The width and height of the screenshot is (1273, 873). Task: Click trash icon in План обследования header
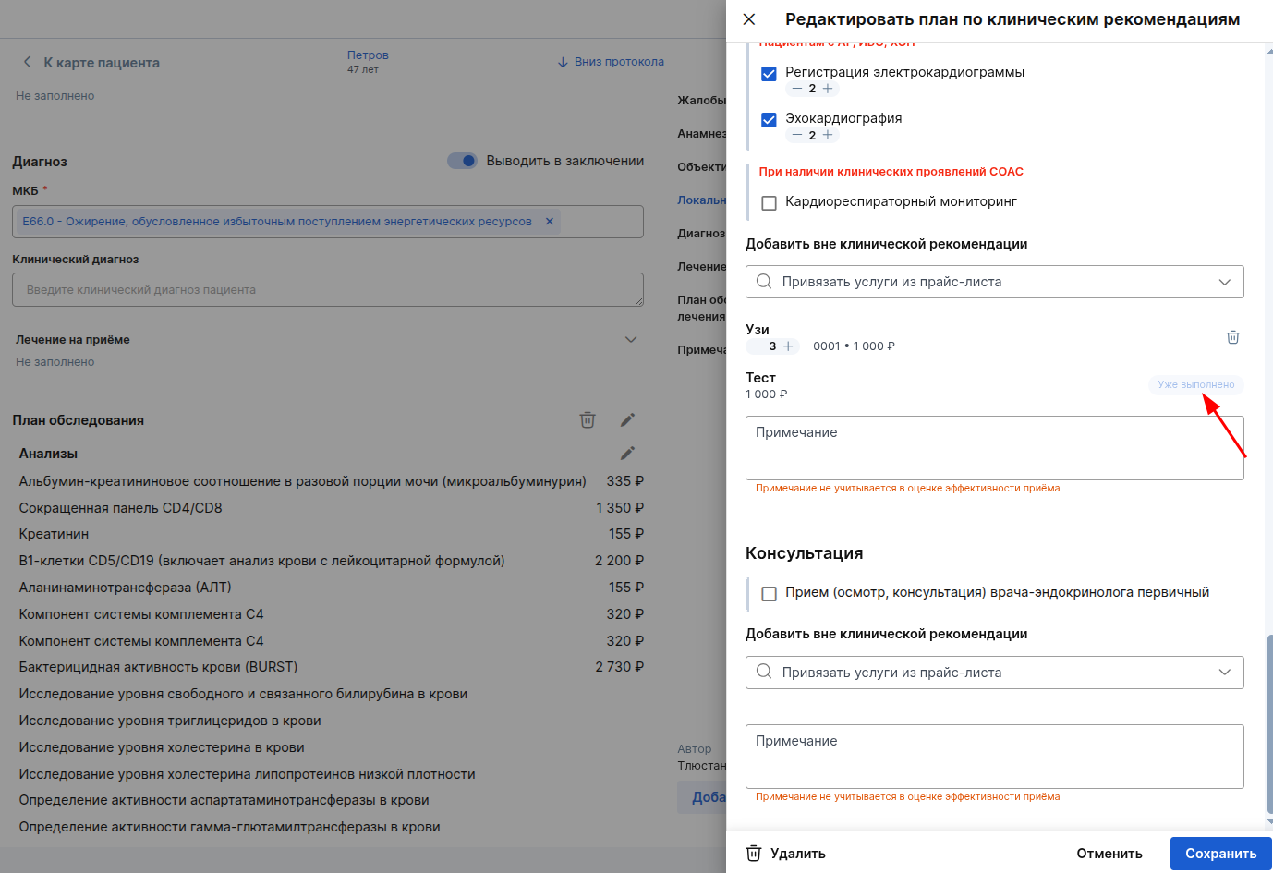click(x=588, y=420)
